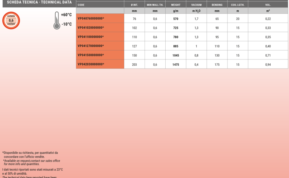Click the WEIGHT column header
Viewport: 289px width, 178px height.
[175, 5]
